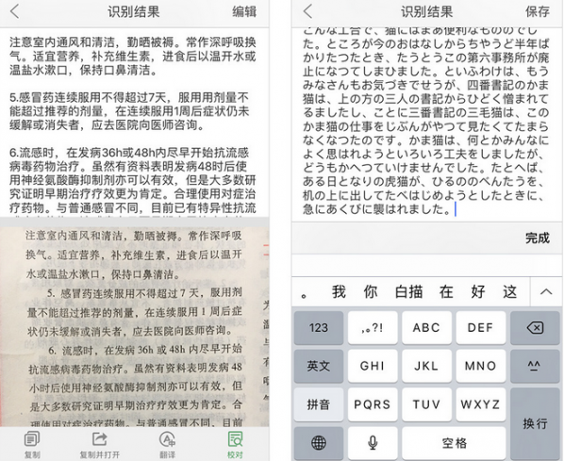The image size is (564, 461).
Task: Tap 保存 to save the result
Action: 538,11
